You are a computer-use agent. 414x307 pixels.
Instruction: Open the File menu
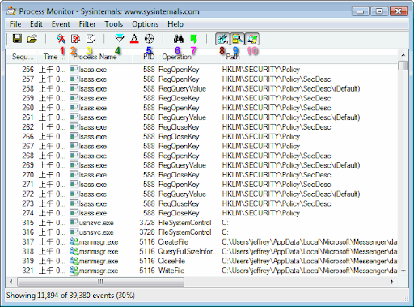point(15,24)
